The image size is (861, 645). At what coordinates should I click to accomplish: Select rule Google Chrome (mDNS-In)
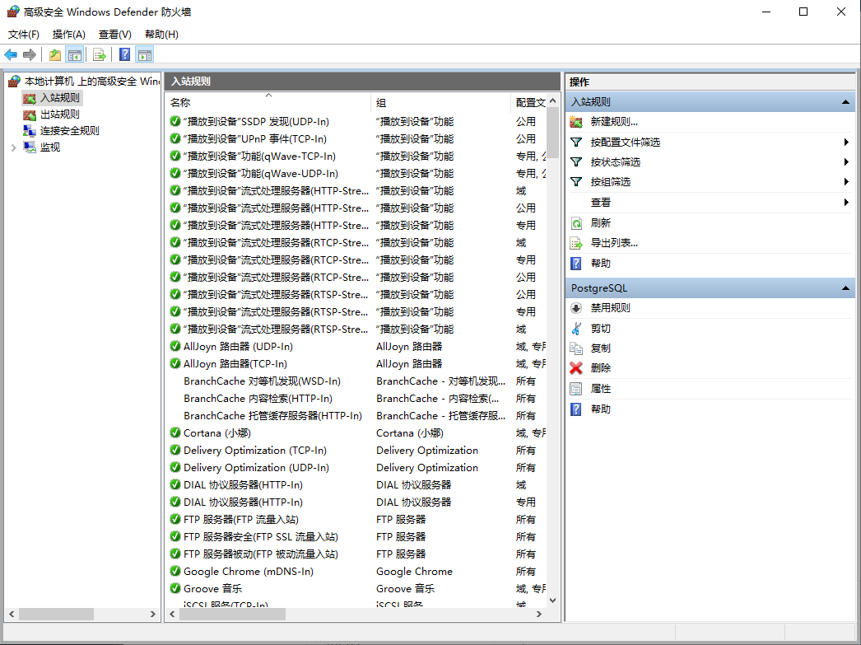249,572
